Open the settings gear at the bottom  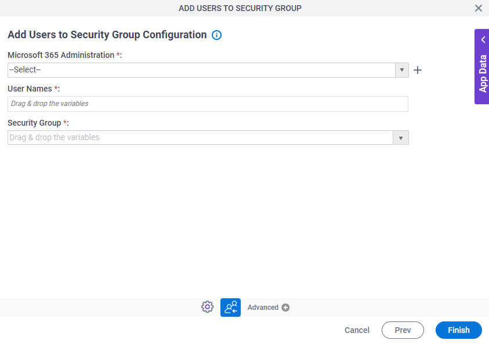[207, 306]
